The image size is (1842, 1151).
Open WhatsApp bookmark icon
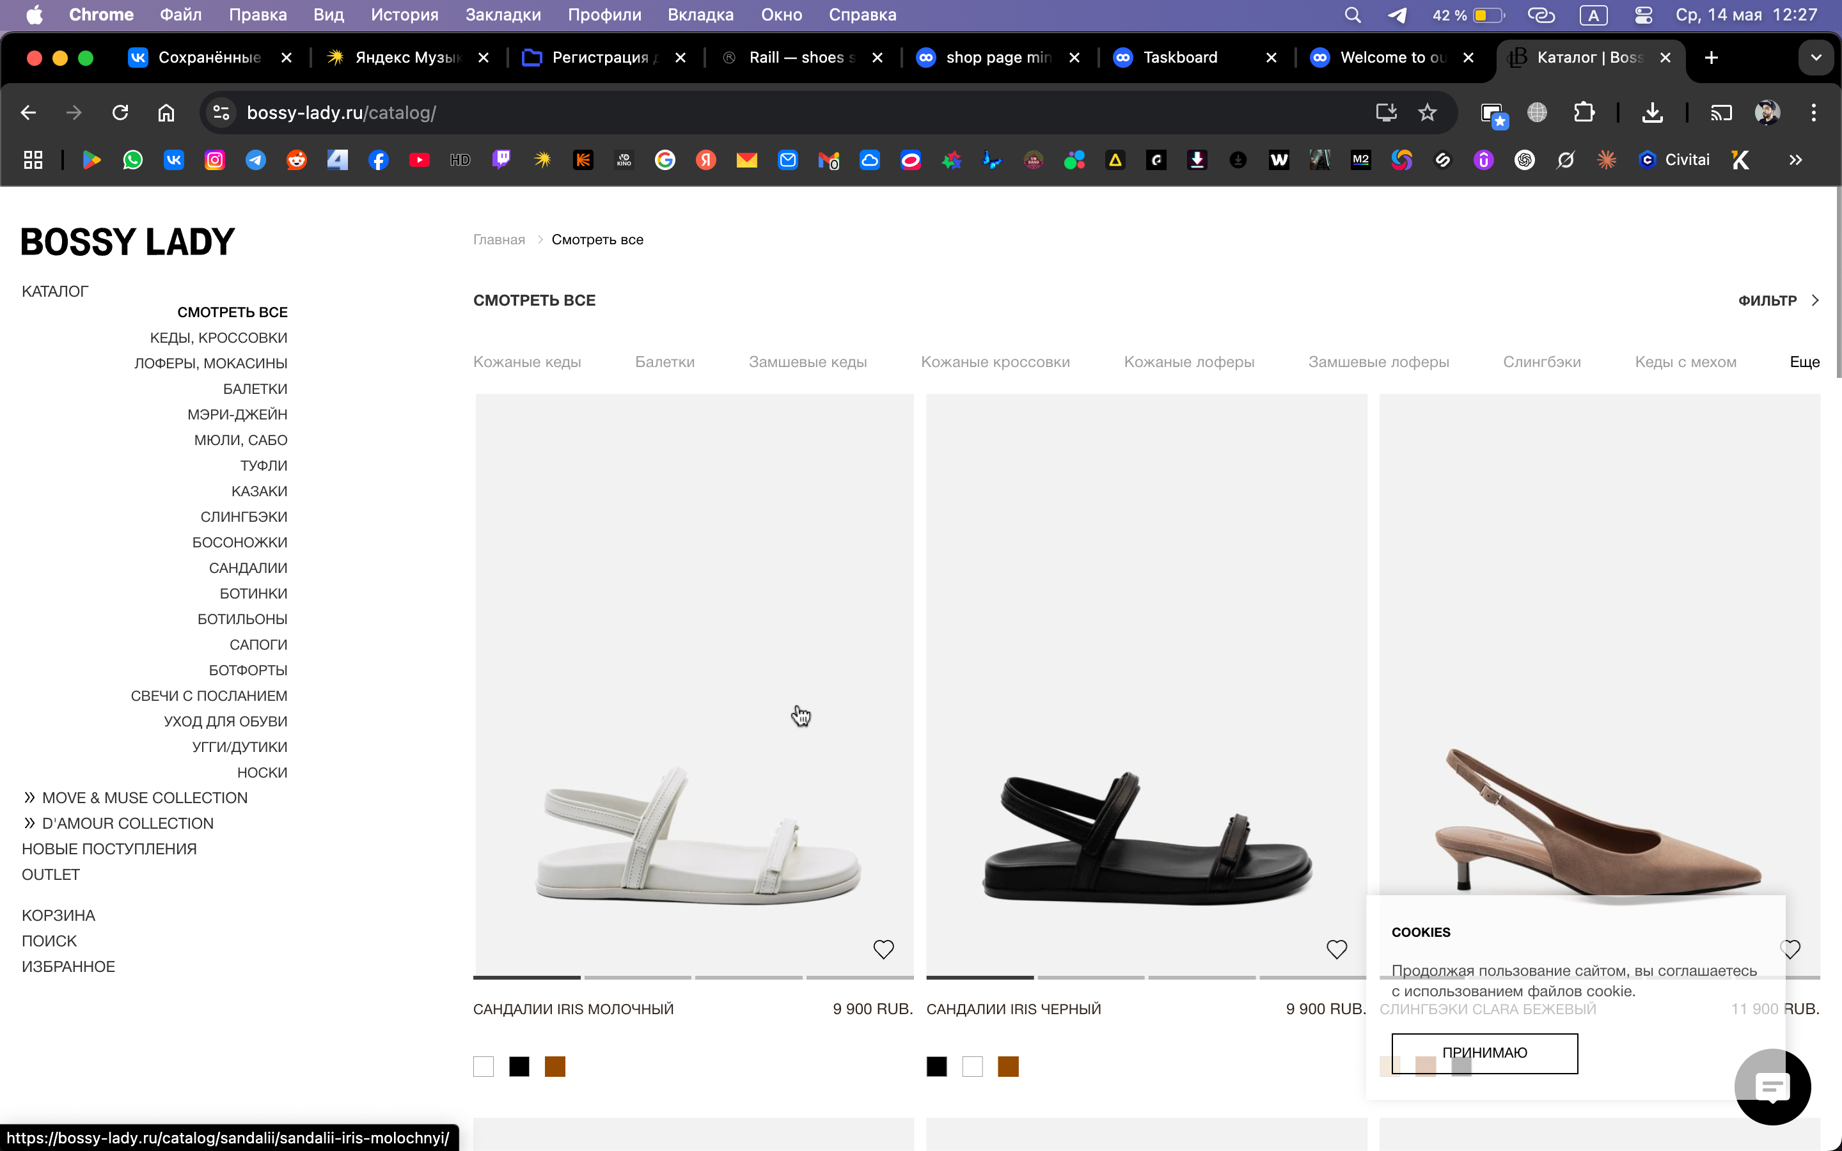(132, 160)
